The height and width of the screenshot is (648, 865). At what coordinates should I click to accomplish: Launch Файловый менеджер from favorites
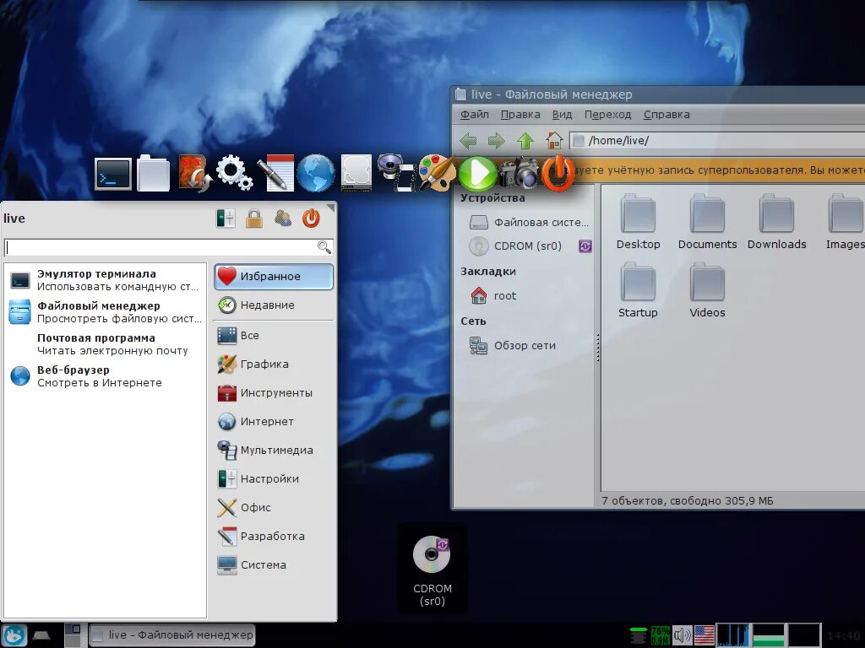click(x=106, y=312)
